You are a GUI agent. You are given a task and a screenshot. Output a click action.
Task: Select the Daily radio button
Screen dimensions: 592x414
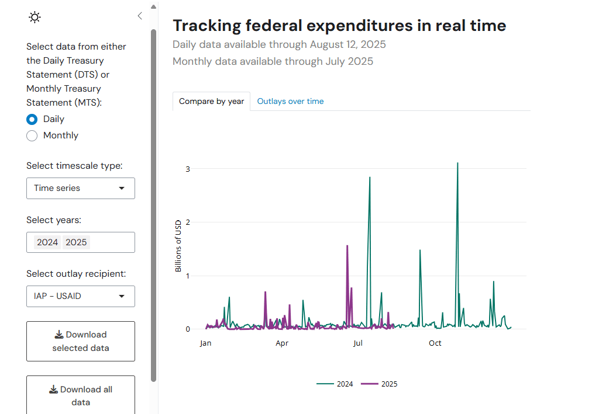coord(32,119)
